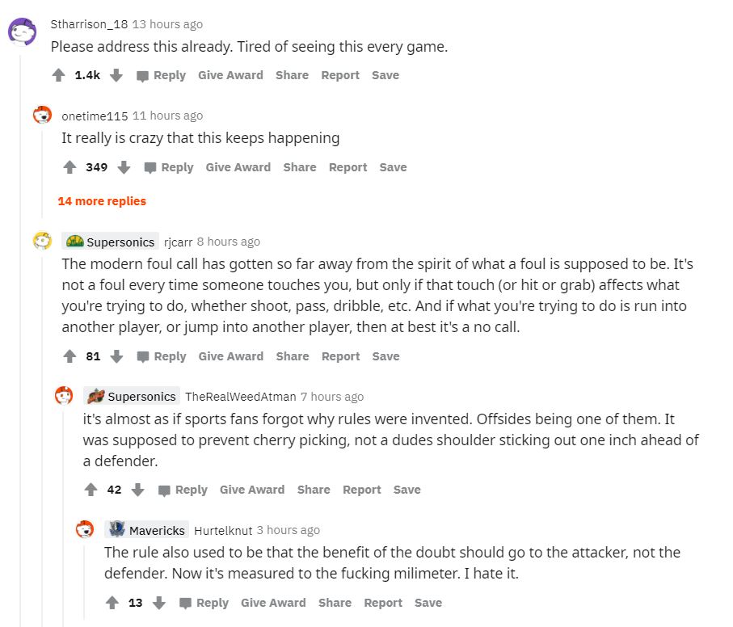Screen dimensions: 733x627
Task: Expand the 14 more replies link
Action: click(x=102, y=200)
